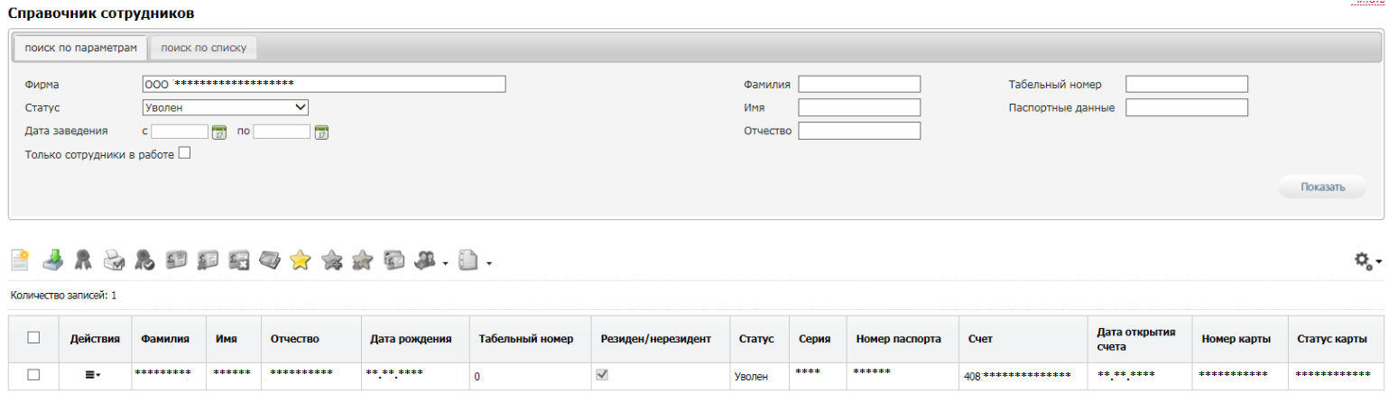Check the select-all checkbox in table header
This screenshot has height=402, width=1398.
(x=33, y=338)
